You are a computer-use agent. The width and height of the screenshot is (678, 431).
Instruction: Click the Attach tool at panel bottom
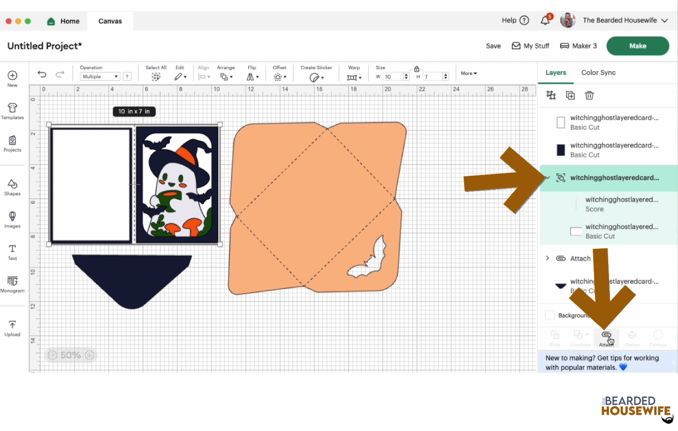click(606, 338)
